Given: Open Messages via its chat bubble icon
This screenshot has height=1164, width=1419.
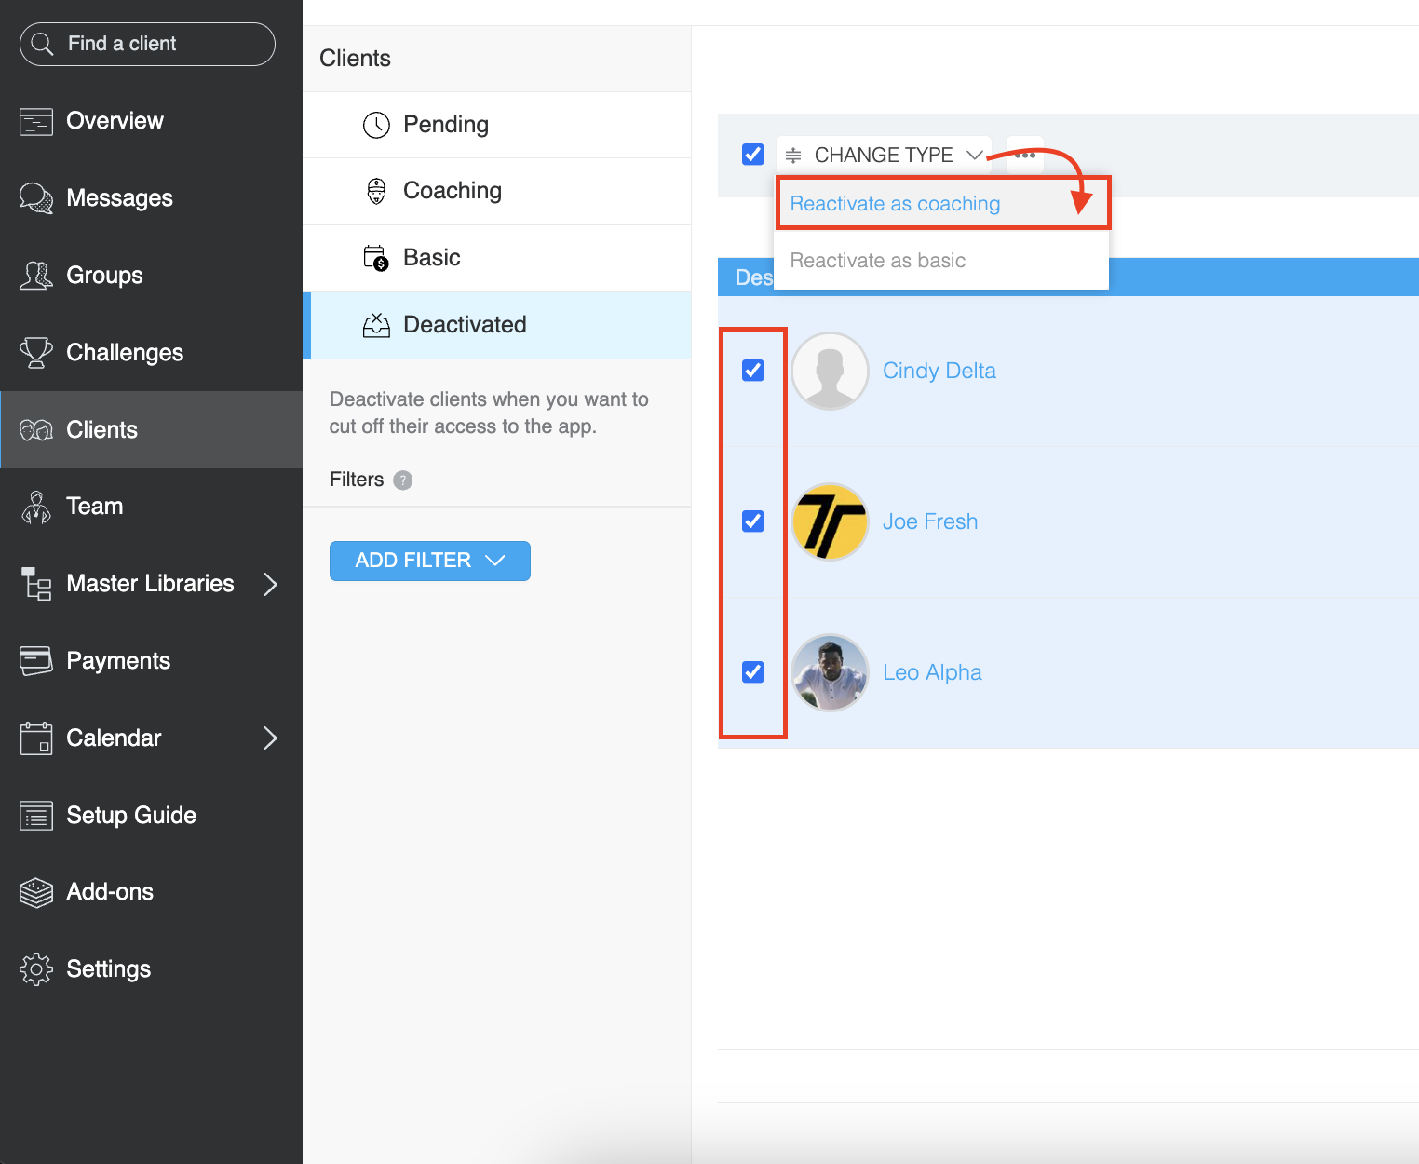Looking at the screenshot, I should (36, 198).
